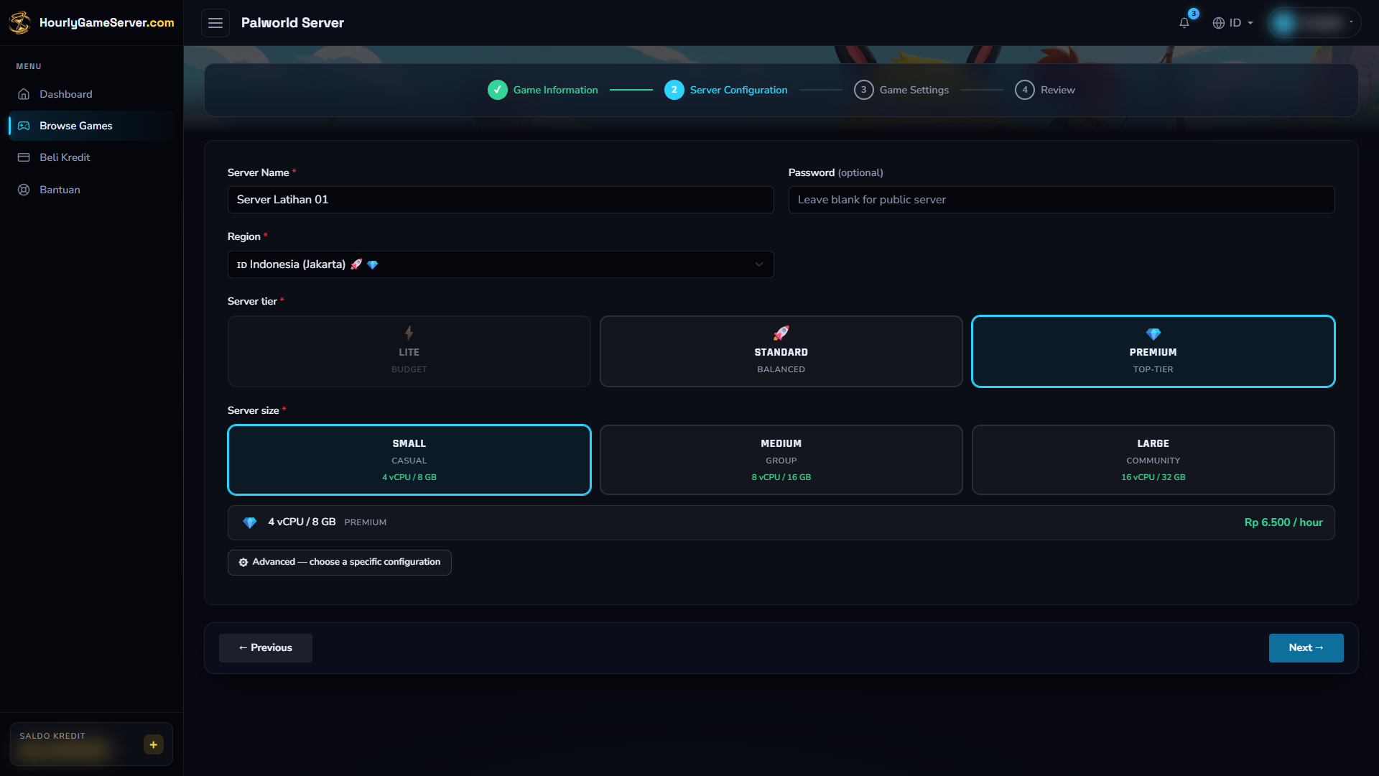Select the Lite budget server tier
Screen dimensions: 1379x776
tap(409, 351)
